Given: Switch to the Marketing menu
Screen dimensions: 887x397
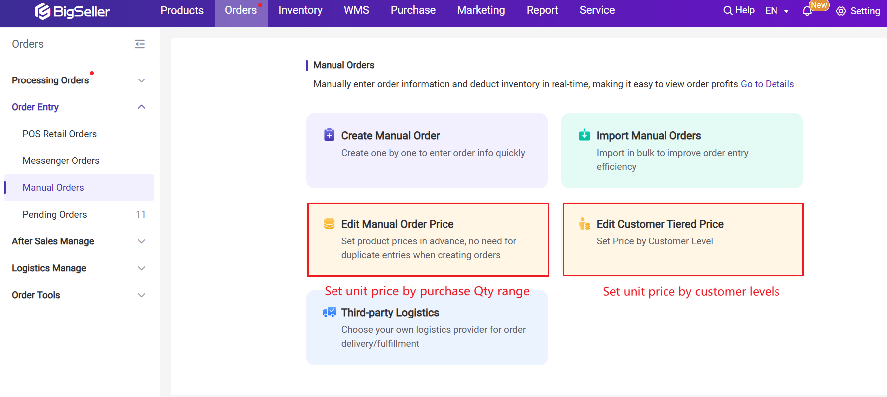Looking at the screenshot, I should [481, 10].
